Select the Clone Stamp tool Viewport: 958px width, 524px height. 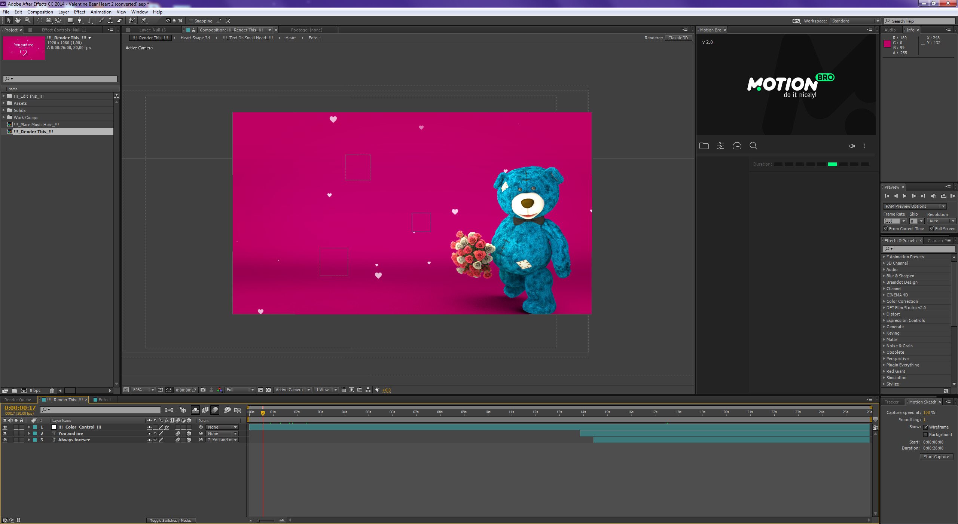pyautogui.click(x=110, y=21)
